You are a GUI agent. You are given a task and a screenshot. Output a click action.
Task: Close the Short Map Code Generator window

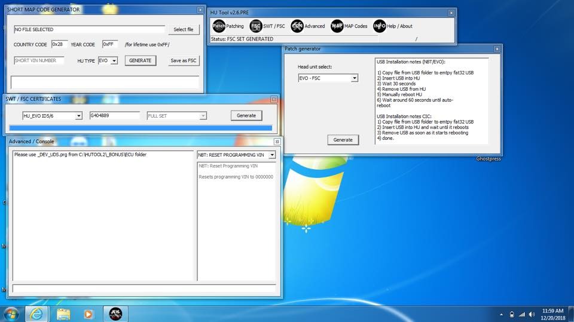(x=200, y=10)
